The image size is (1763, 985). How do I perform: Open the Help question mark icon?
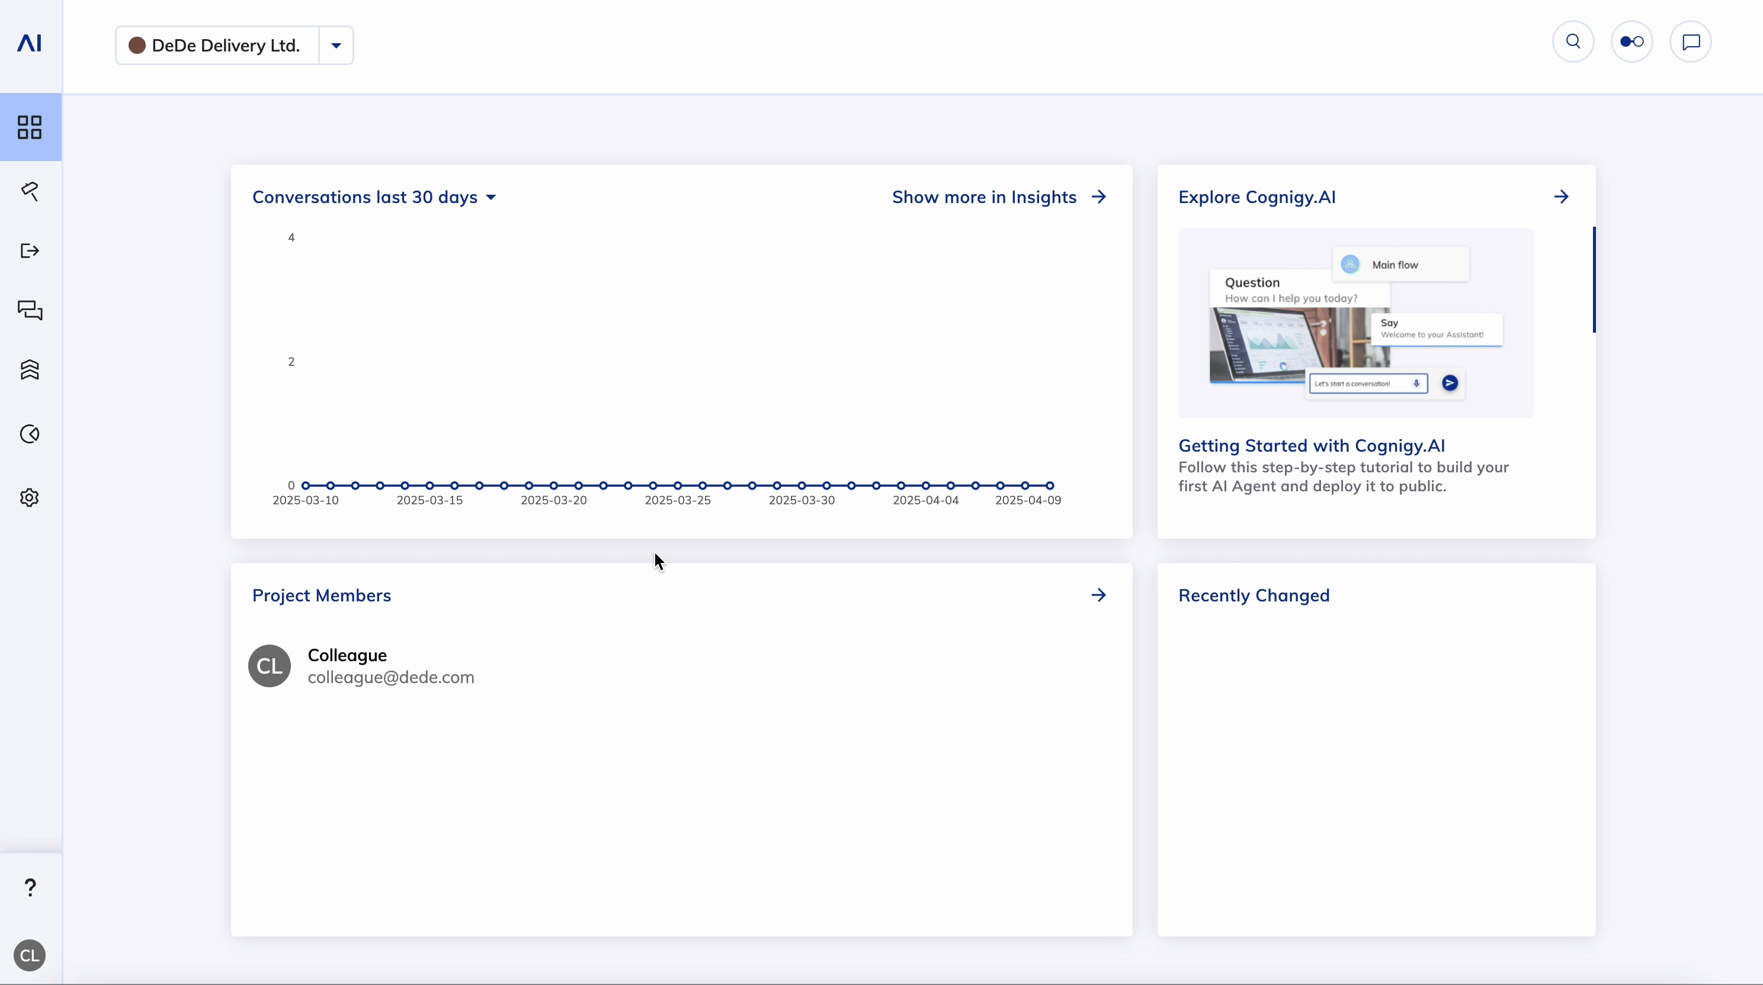30,887
